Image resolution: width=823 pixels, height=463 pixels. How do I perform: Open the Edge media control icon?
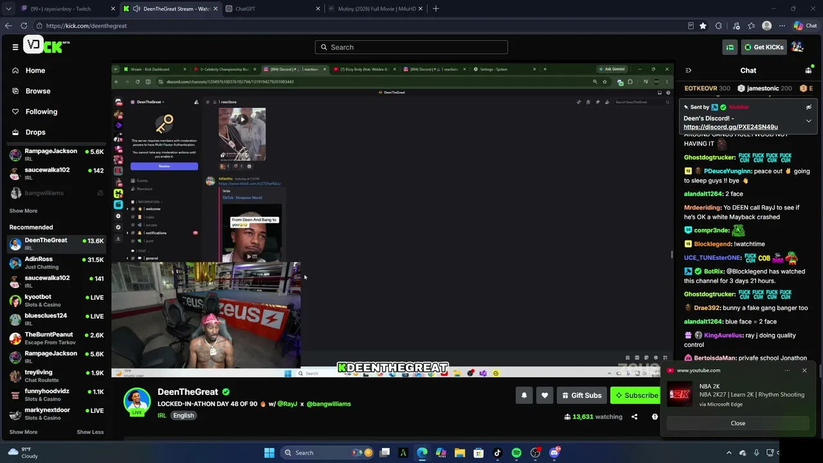click(x=736, y=26)
